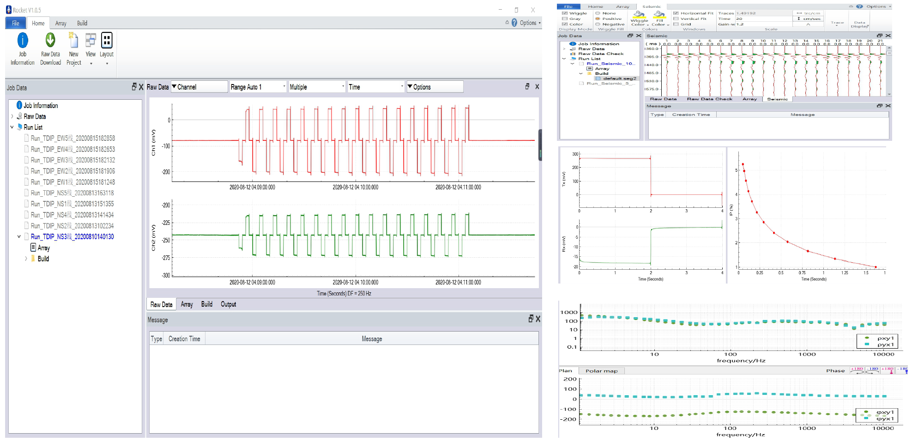Open the Multiple dropdown
The width and height of the screenshot is (912, 441).
pyautogui.click(x=317, y=87)
